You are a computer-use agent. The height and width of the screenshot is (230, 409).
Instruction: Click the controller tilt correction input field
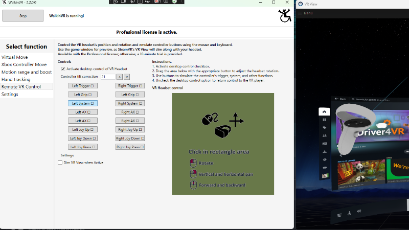pos(107,77)
